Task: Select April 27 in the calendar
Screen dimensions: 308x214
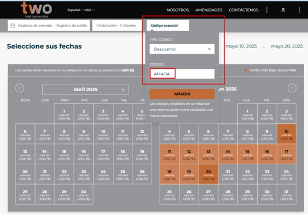Action: (25, 194)
